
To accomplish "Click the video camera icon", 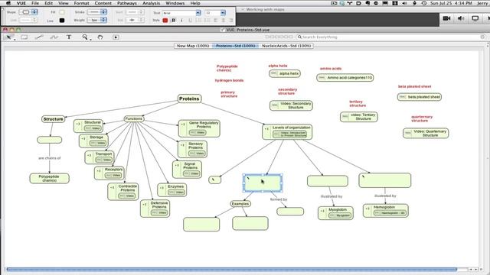I will click(x=446, y=18).
